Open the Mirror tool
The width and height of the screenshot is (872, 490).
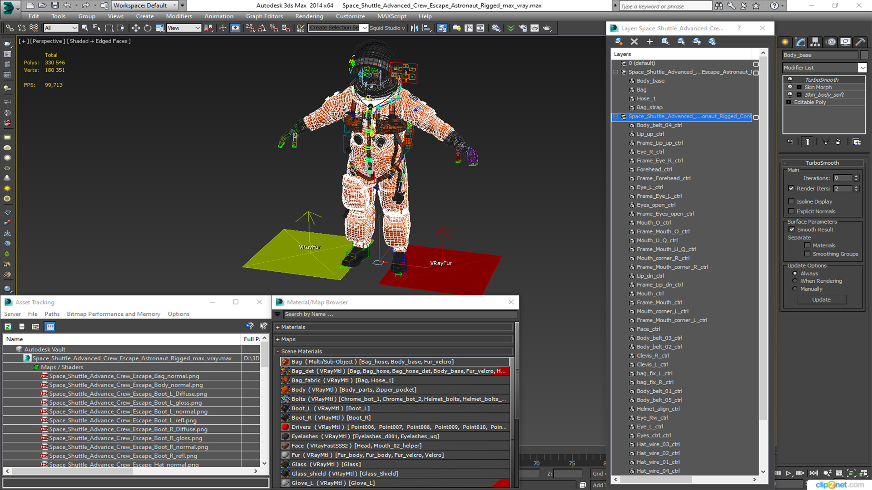tap(414, 28)
